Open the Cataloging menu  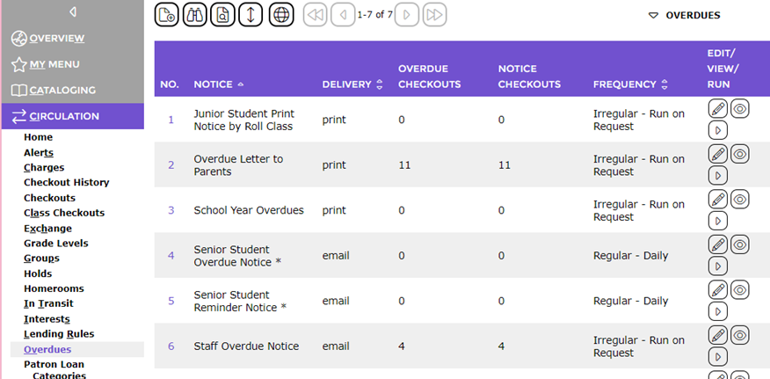(53, 91)
